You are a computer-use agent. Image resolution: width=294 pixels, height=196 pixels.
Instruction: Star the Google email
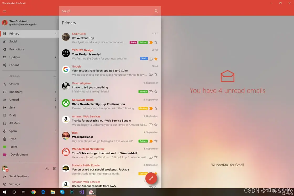[x=156, y=74]
